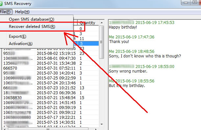
Task: Select row dated 2015-07-21 09:59:19
Action: [51, 108]
